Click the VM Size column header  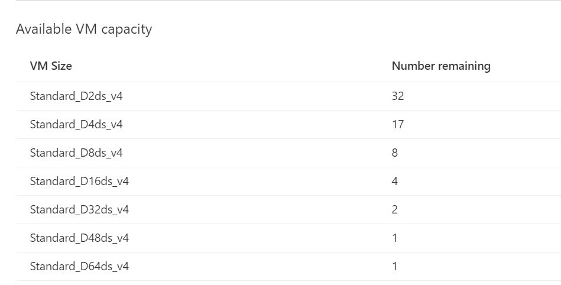click(51, 66)
